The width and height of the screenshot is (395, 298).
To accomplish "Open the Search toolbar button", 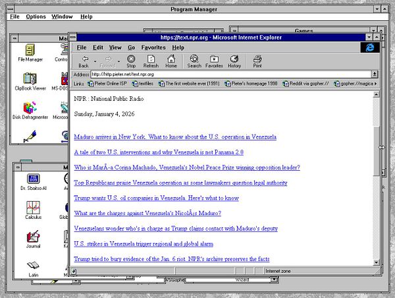I will pyautogui.click(x=194, y=61).
